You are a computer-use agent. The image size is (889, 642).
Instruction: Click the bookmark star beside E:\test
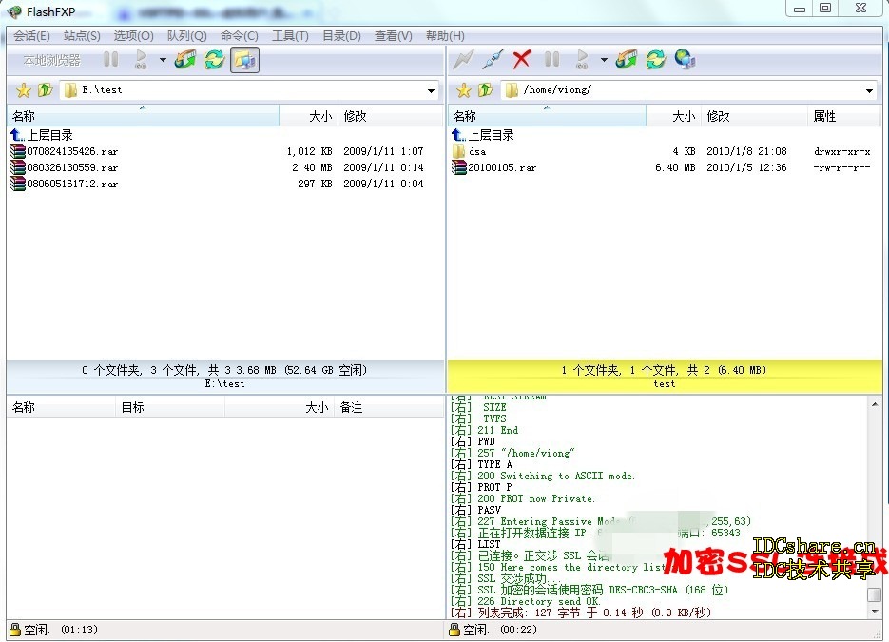coord(23,90)
